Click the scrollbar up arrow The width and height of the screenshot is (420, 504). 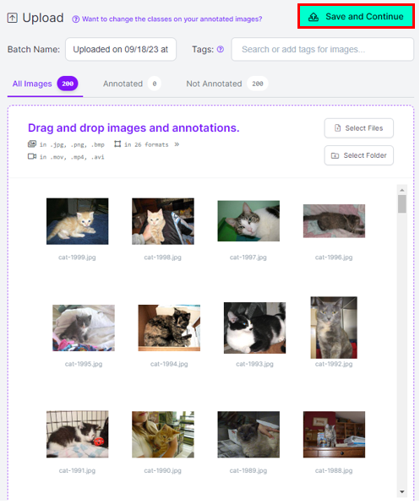tap(402, 190)
